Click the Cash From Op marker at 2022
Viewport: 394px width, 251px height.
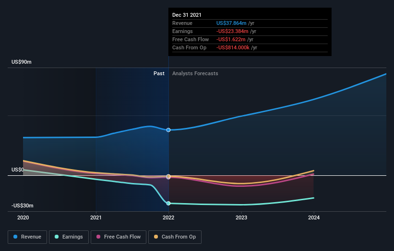click(168, 176)
